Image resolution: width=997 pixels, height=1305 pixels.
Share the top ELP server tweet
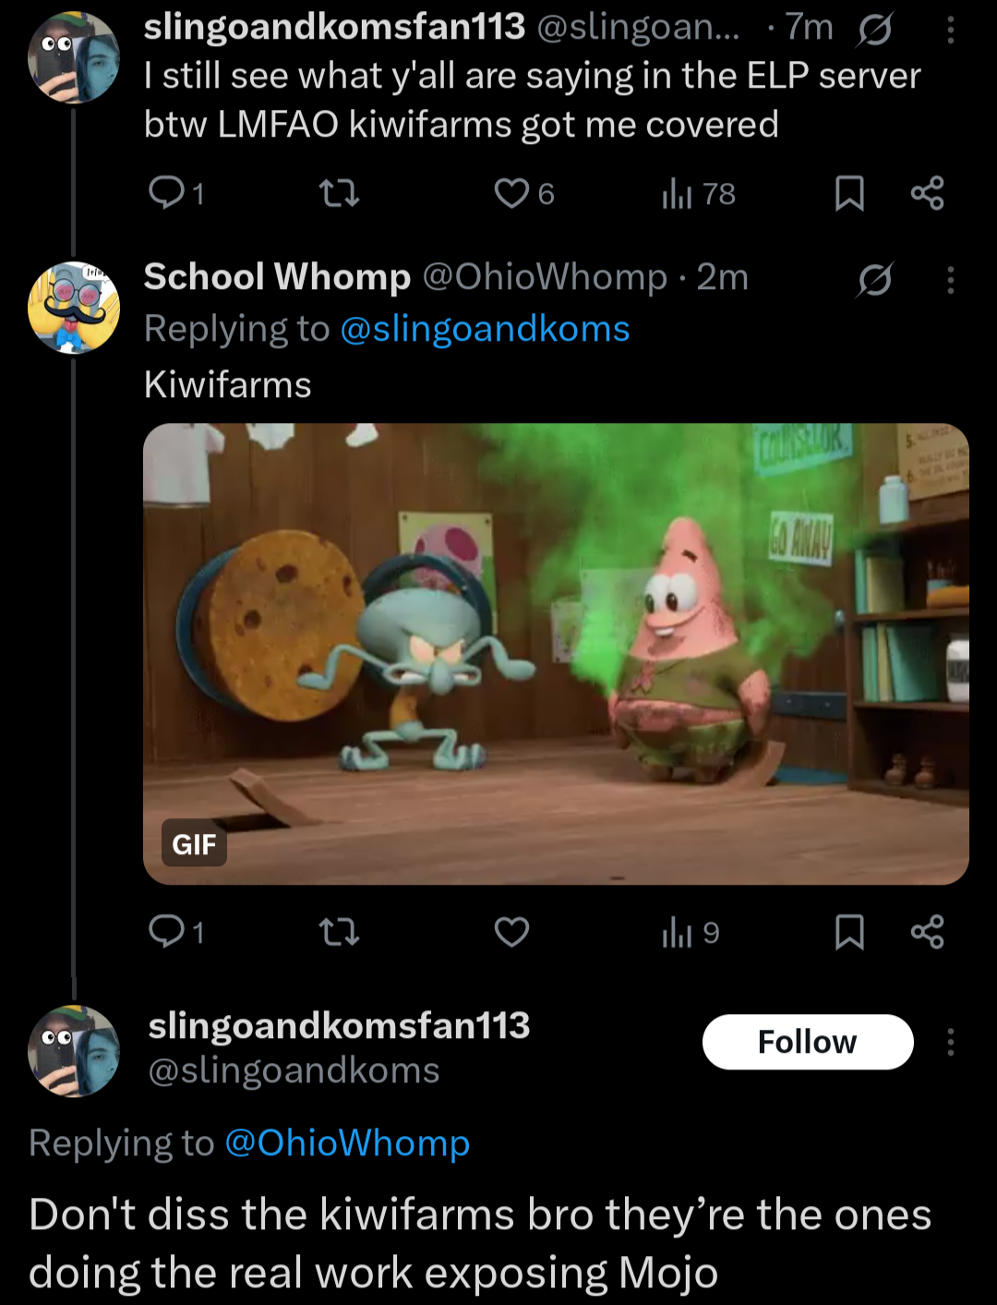pyautogui.click(x=927, y=193)
